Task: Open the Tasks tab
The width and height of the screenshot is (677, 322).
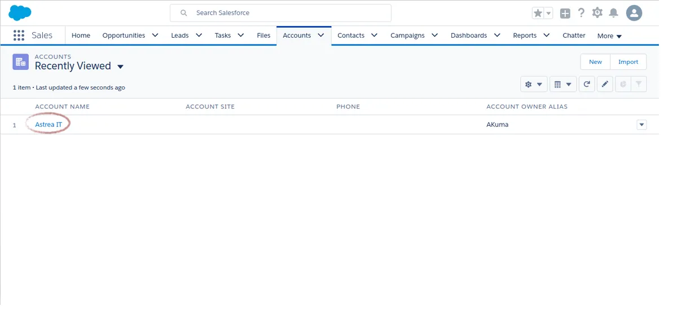Action: click(223, 35)
